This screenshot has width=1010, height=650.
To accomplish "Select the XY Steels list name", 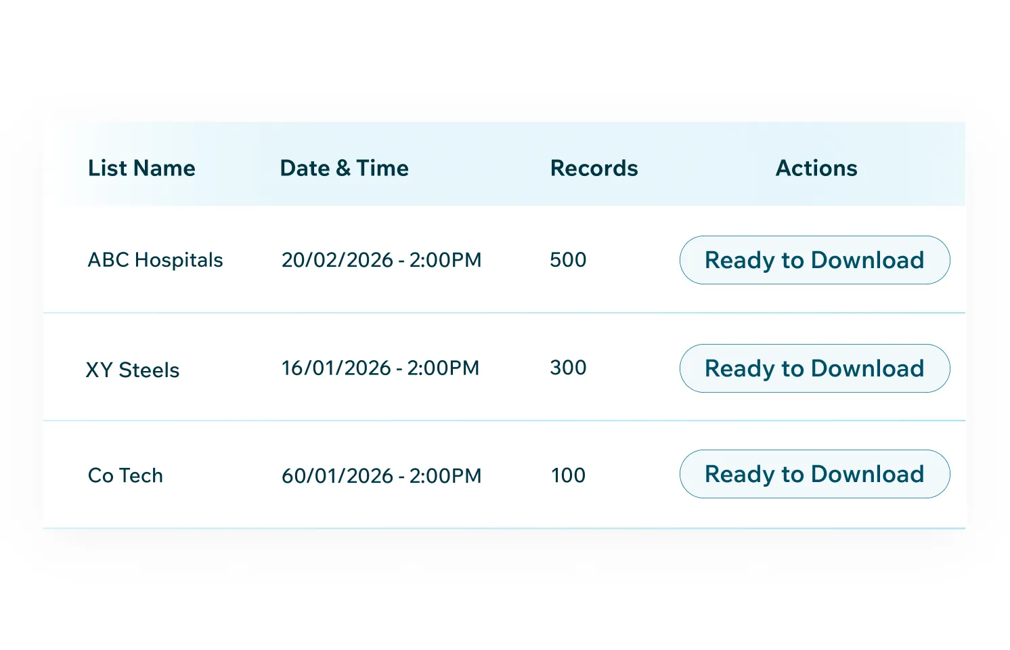I will pyautogui.click(x=133, y=370).
